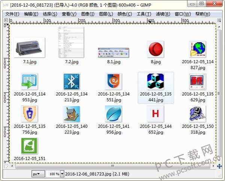Image resolution: width=225 pixels, height=181 pixels.
Task: Click the orange-blue shield icon 2016-12-05_134551.jpg
Action: [x=114, y=82]
